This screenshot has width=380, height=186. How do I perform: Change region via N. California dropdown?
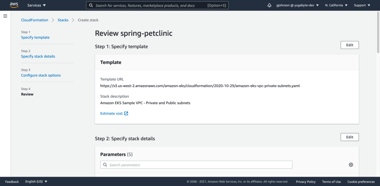click(x=336, y=5)
